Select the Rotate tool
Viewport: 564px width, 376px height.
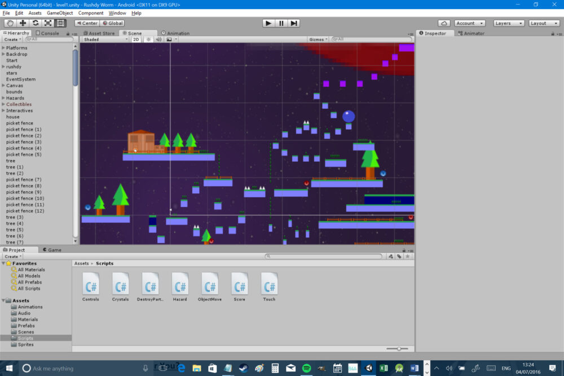[x=35, y=23]
